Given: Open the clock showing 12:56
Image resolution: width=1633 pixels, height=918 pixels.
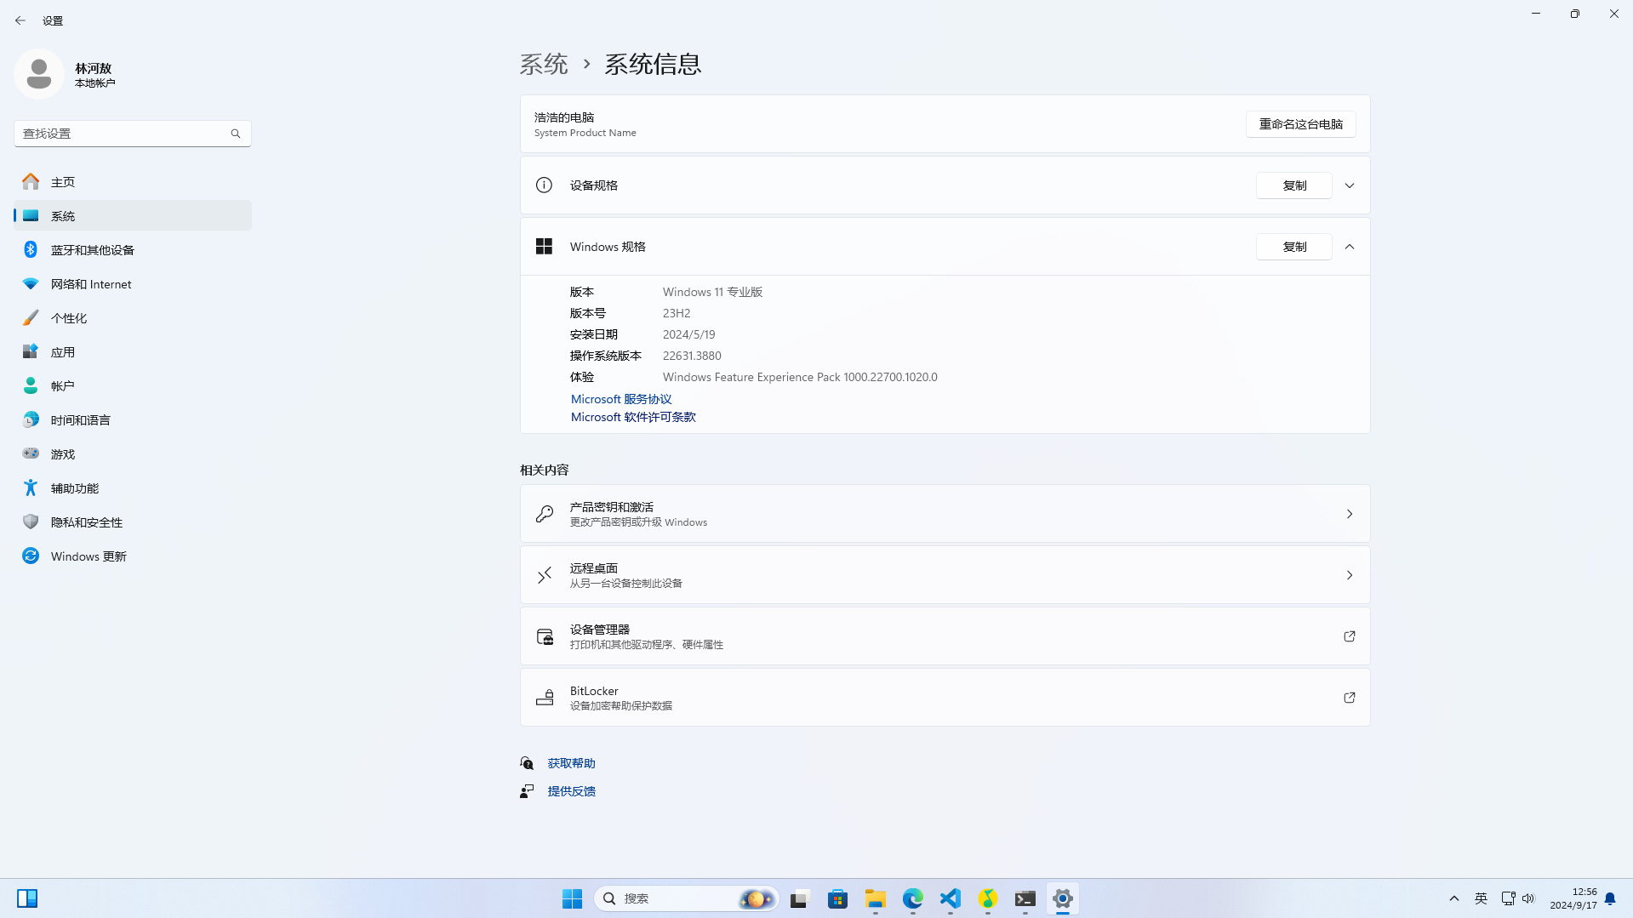Looking at the screenshot, I should pyautogui.click(x=1573, y=898).
